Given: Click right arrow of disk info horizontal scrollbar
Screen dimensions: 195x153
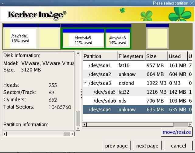Looking at the screenshot, I should (x=72, y=134).
